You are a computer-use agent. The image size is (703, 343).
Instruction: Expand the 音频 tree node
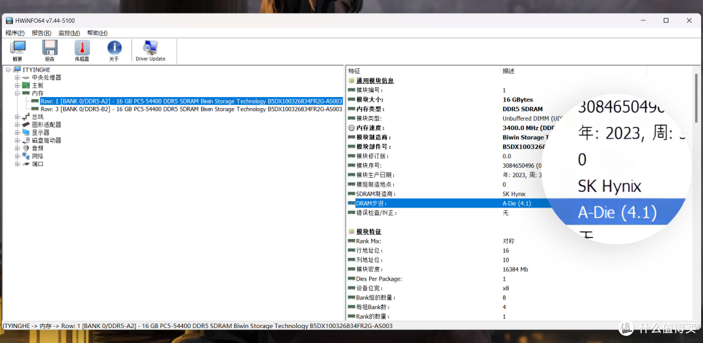coord(18,148)
